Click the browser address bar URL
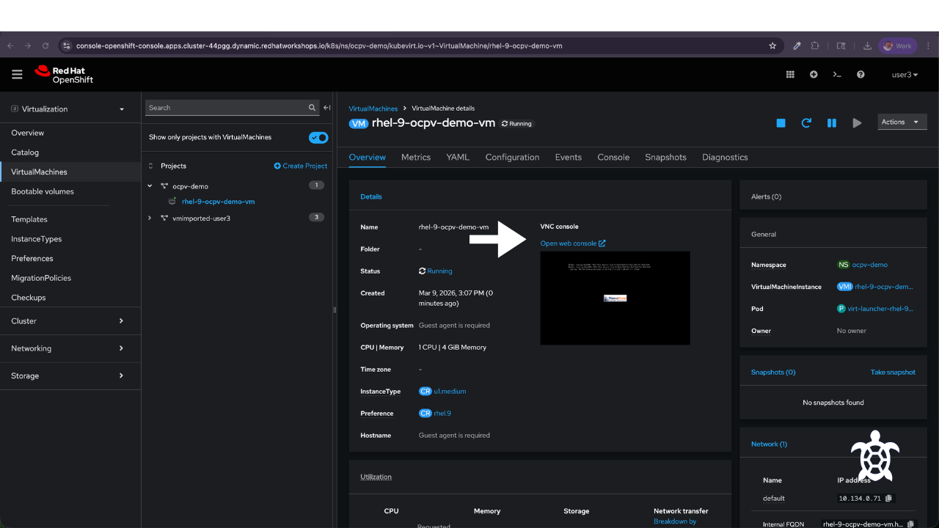 pyautogui.click(x=318, y=45)
